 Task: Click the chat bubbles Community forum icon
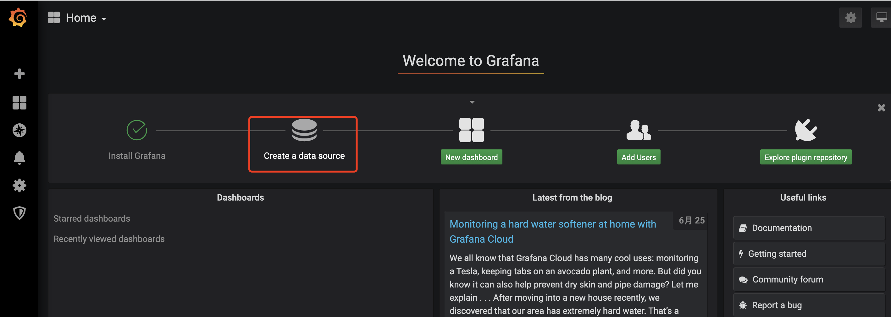[x=743, y=280]
